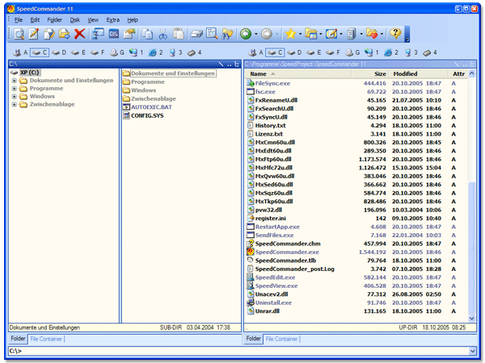Open command line history dropdown
485x363 pixels.
pyautogui.click(x=472, y=351)
